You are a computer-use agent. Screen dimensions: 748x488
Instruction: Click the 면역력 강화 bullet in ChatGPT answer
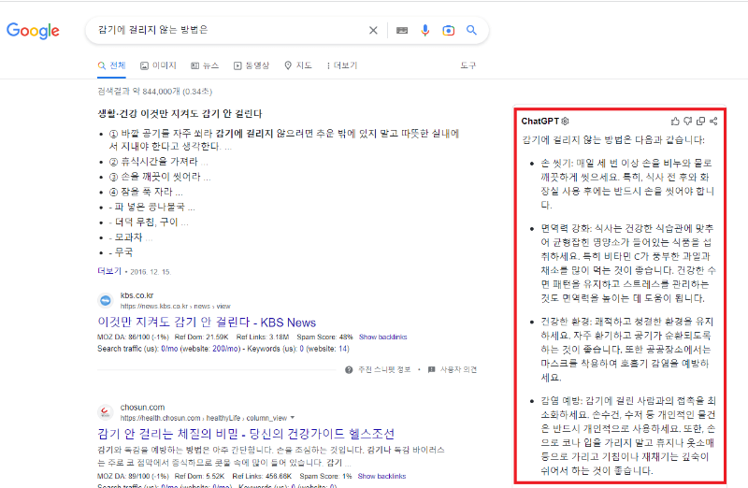(x=628, y=264)
